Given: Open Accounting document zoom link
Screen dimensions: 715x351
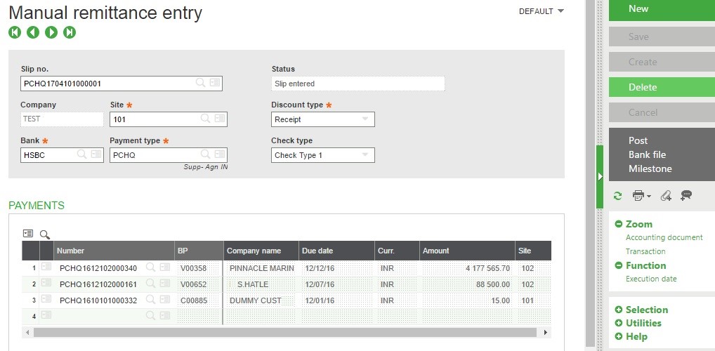Looking at the screenshot, I should point(664,237).
